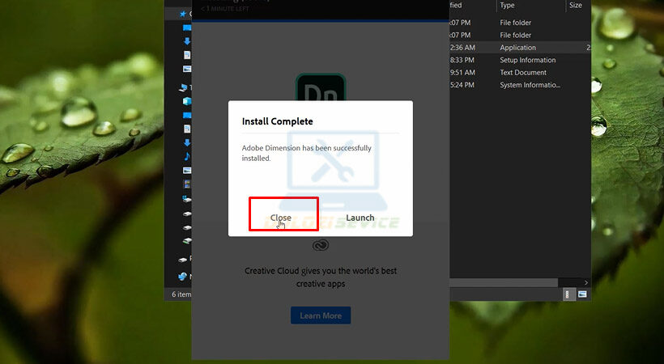Image resolution: width=664 pixels, height=364 pixels.
Task: Open the Videos filmstrip icon in sidebar
Action: [187, 184]
